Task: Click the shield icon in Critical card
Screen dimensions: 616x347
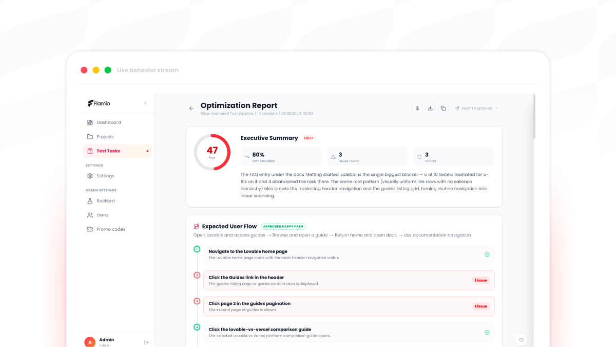Action: pyautogui.click(x=419, y=157)
